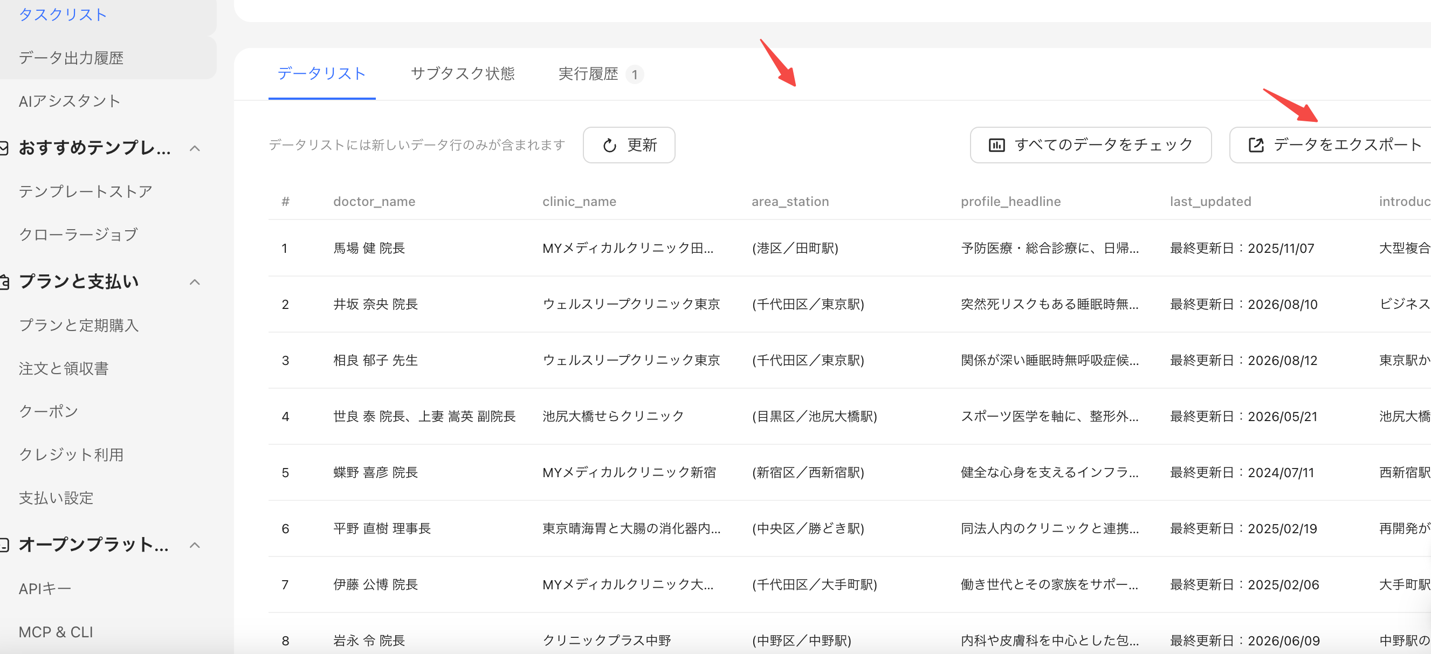Viewport: 1431px width, 654px height.
Task: Collapse the プランと支払い section chevron
Action: coord(195,282)
